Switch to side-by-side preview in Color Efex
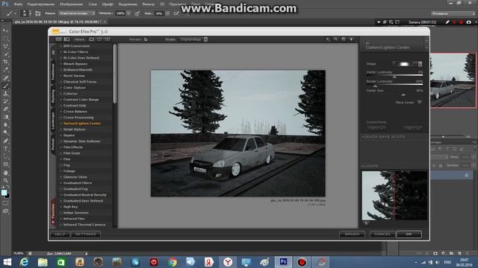478x268 pixels. tap(108, 39)
